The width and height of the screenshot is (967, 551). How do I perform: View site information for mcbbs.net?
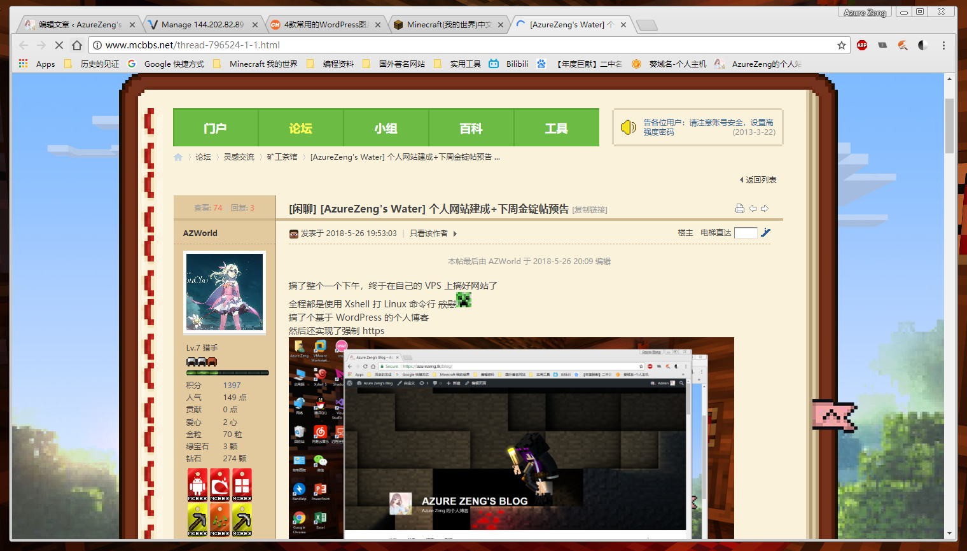pyautogui.click(x=97, y=45)
